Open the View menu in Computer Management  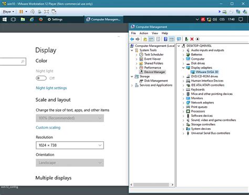click(155, 33)
